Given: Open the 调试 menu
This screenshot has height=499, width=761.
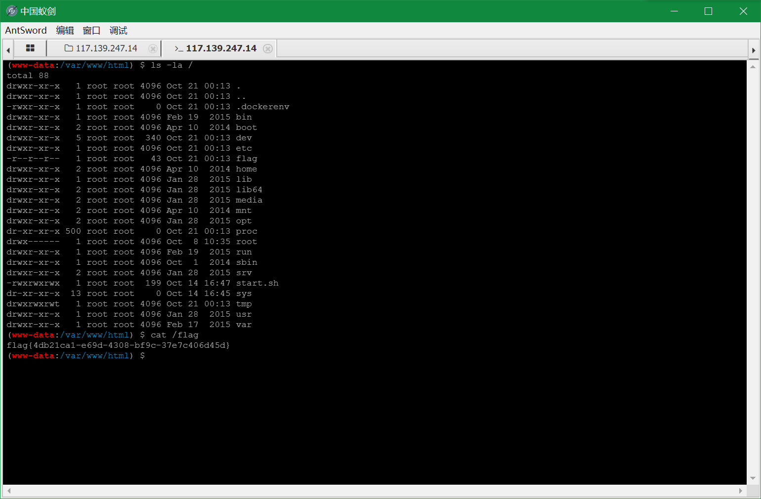Looking at the screenshot, I should pyautogui.click(x=119, y=31).
